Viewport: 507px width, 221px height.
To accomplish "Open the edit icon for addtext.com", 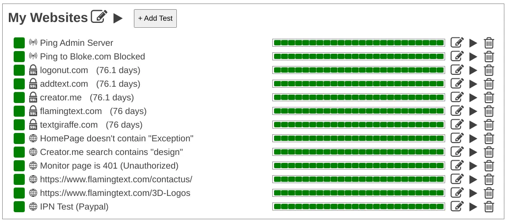I will [457, 84].
